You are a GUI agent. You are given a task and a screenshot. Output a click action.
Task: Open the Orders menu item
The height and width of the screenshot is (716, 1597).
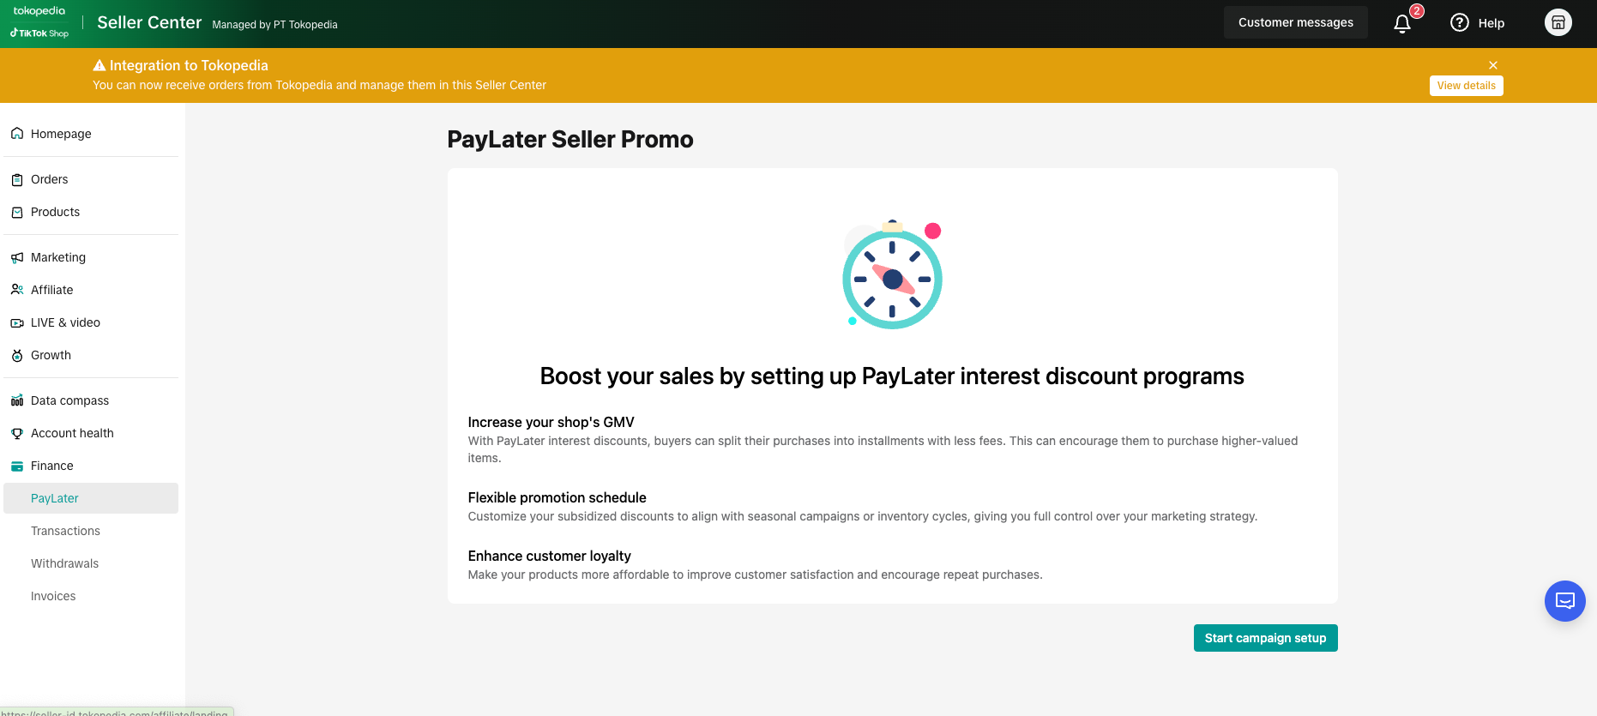pos(49,179)
